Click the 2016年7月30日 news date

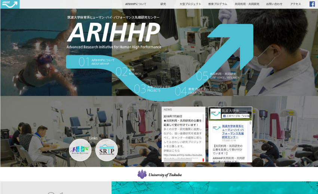coord(173,116)
